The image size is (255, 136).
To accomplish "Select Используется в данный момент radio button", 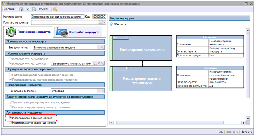I will (11, 118).
